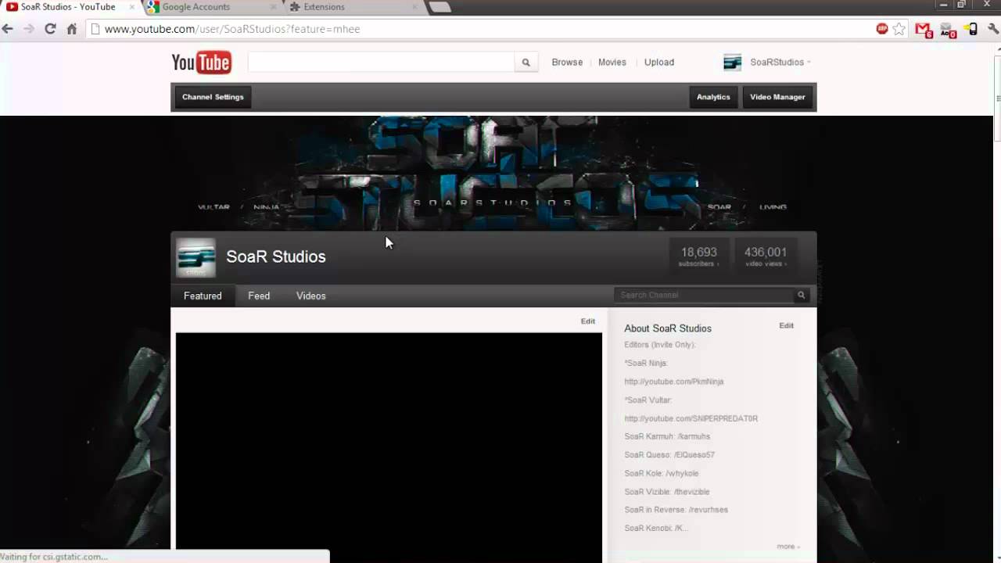The width and height of the screenshot is (1001, 563).
Task: Focus the YouTube search box
Action: pyautogui.click(x=381, y=63)
